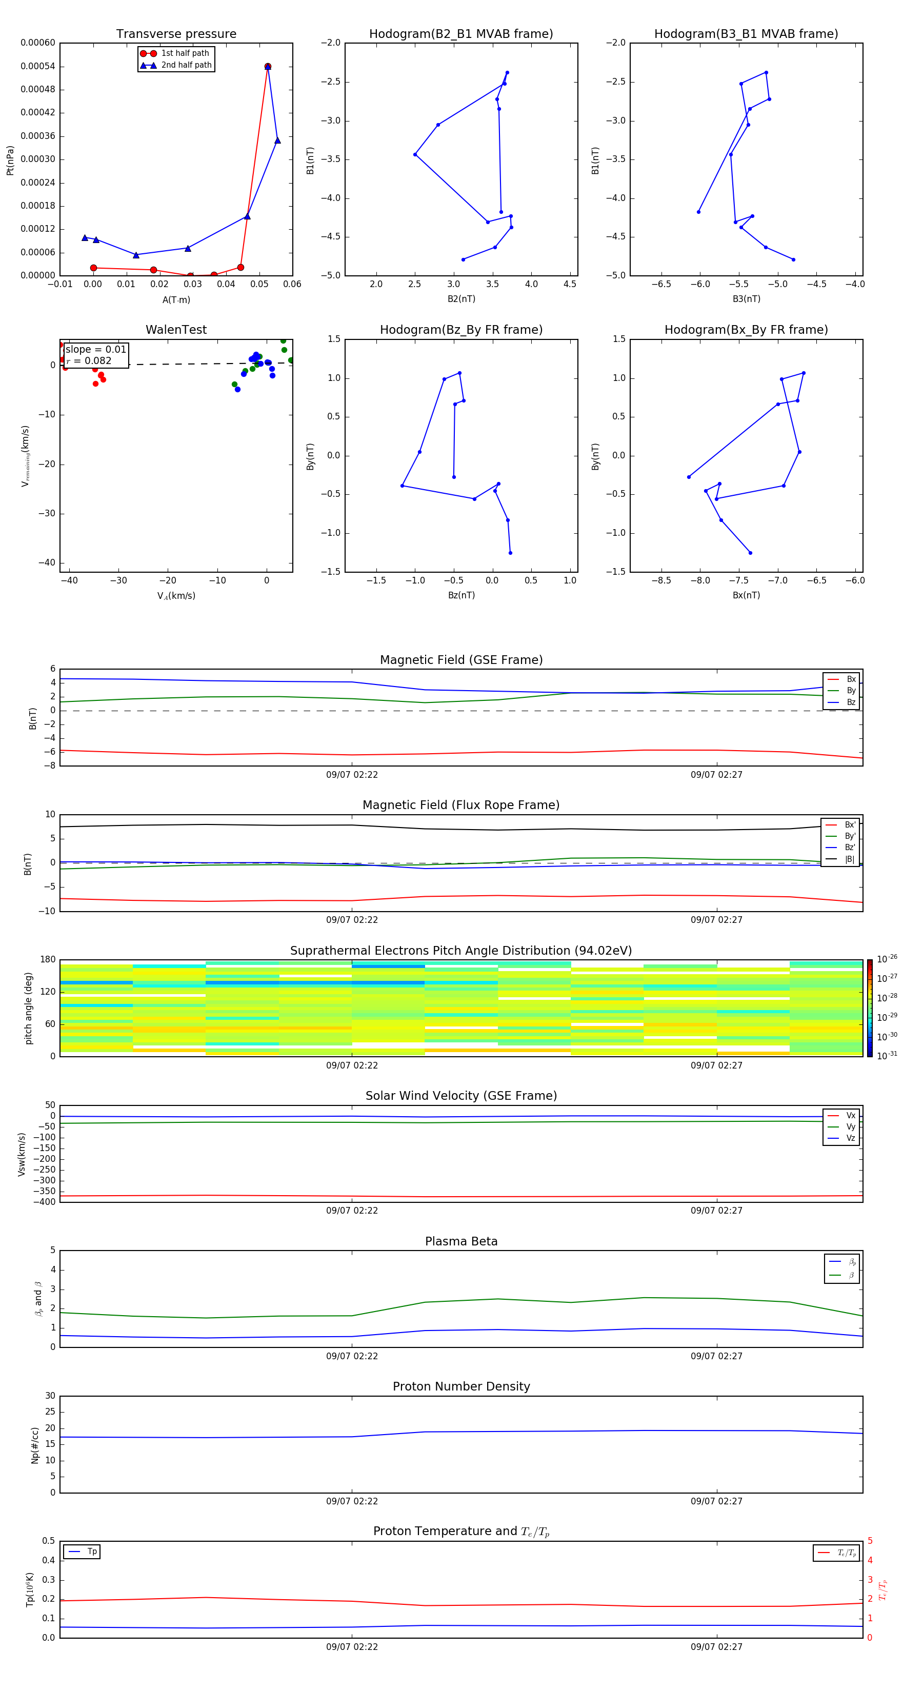Click 'Magnetic Field (Flux Rope Frame)' title
Viewport: 923px width, 1692px height.
click(461, 805)
